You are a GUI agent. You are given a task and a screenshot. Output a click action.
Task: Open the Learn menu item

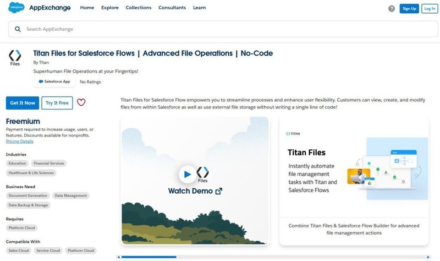point(199,8)
